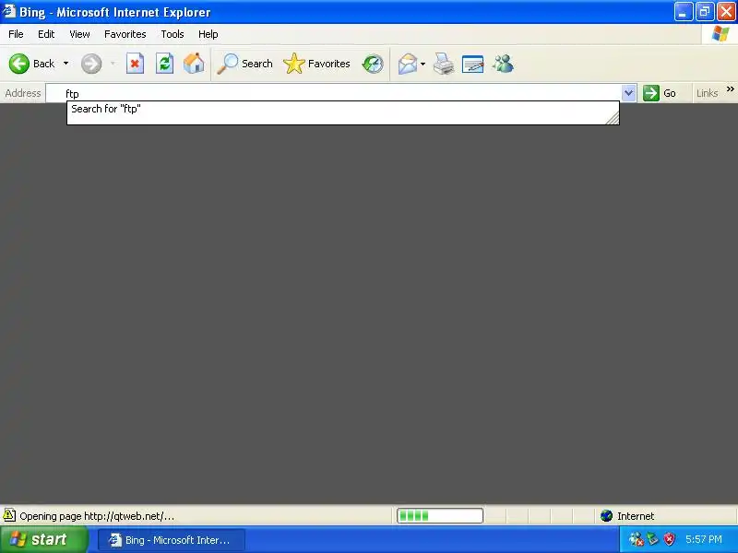Select the Bing taskbar window button

pos(171,540)
